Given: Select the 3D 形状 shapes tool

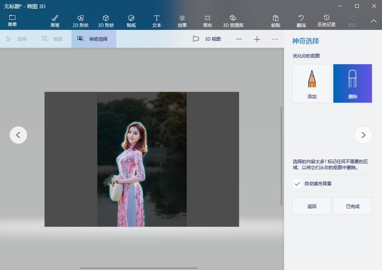Looking at the screenshot, I should click(x=106, y=21).
